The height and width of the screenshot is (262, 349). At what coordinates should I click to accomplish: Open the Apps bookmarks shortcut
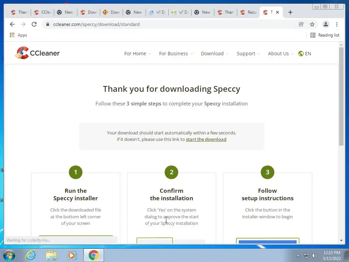pyautogui.click(x=18, y=35)
